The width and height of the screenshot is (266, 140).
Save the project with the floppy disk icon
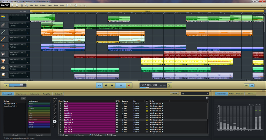[x=22, y=5]
